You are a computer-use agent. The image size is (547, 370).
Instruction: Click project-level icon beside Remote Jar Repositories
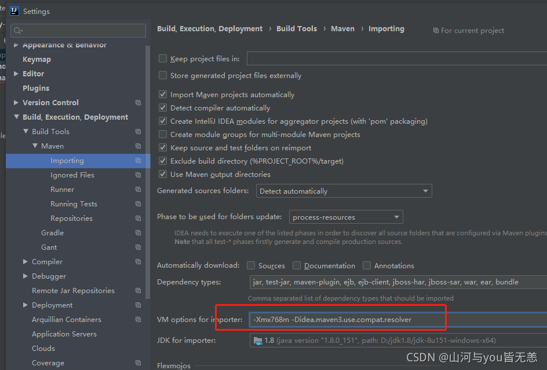click(x=138, y=291)
